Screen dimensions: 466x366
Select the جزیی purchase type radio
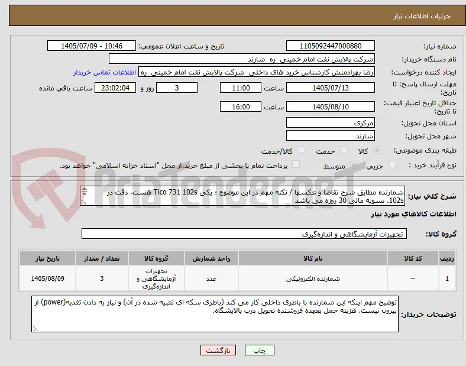[392, 164]
